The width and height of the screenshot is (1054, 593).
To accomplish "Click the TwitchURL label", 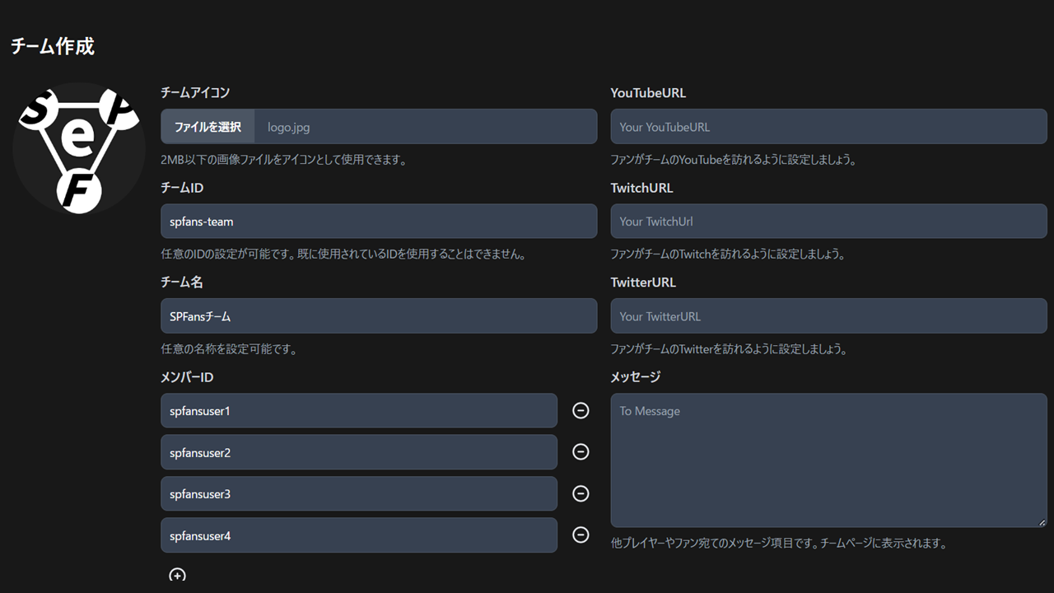I will point(641,188).
